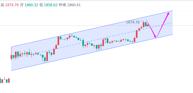Click the 昨收 label in the header
The width and height of the screenshot is (193, 93).
pyautogui.click(x=63, y=5)
